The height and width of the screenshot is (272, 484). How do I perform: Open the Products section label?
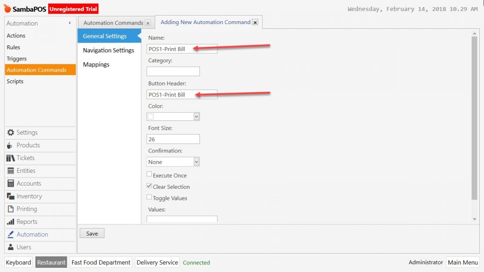[x=28, y=145]
